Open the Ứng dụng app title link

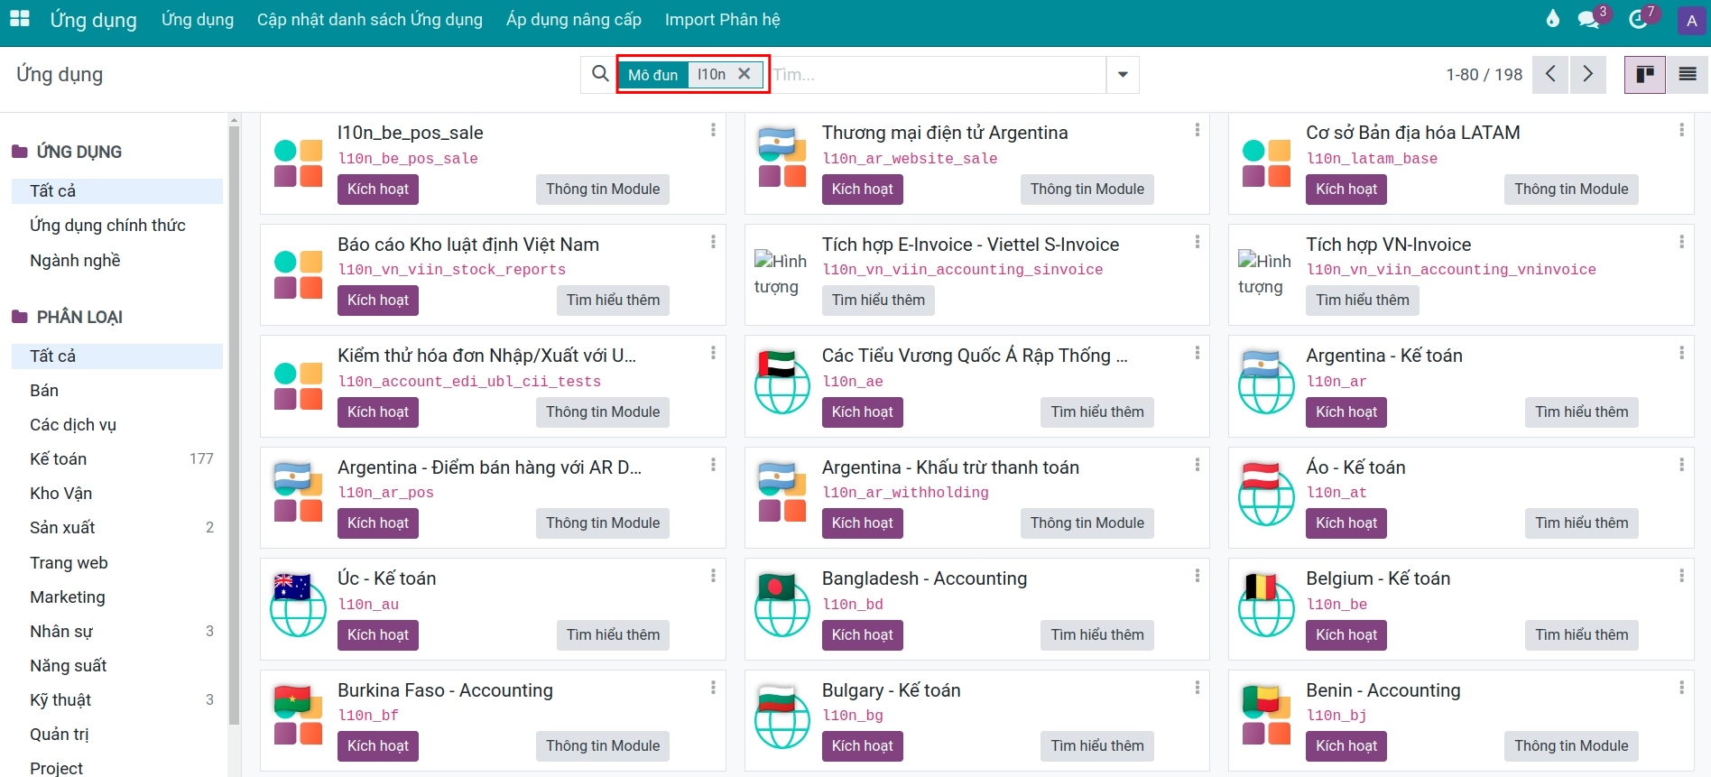click(94, 20)
